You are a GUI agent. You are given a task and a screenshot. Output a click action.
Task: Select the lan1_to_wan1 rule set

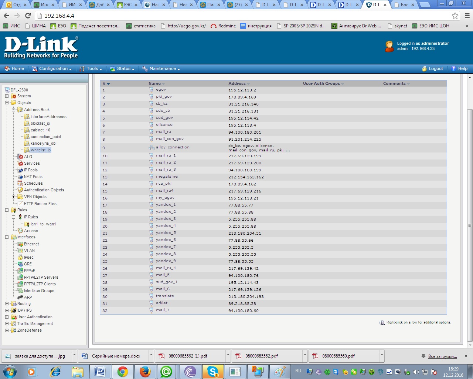43,224
